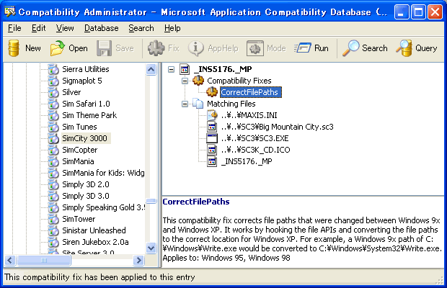Click the Run toolbar button label
The height and width of the screenshot is (288, 447).
322,48
